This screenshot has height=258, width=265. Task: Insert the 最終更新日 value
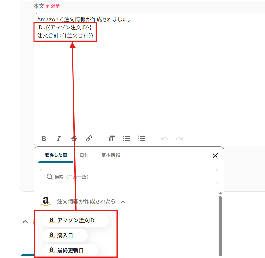pyautogui.click(x=70, y=250)
